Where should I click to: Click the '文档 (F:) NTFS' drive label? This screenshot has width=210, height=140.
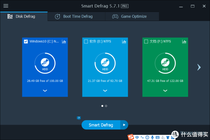pos(160,41)
